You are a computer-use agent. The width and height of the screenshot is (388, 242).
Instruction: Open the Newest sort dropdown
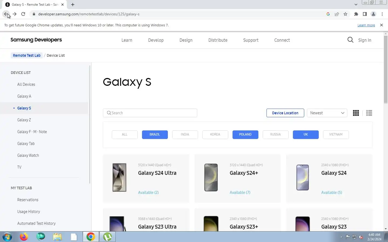pos(327,113)
